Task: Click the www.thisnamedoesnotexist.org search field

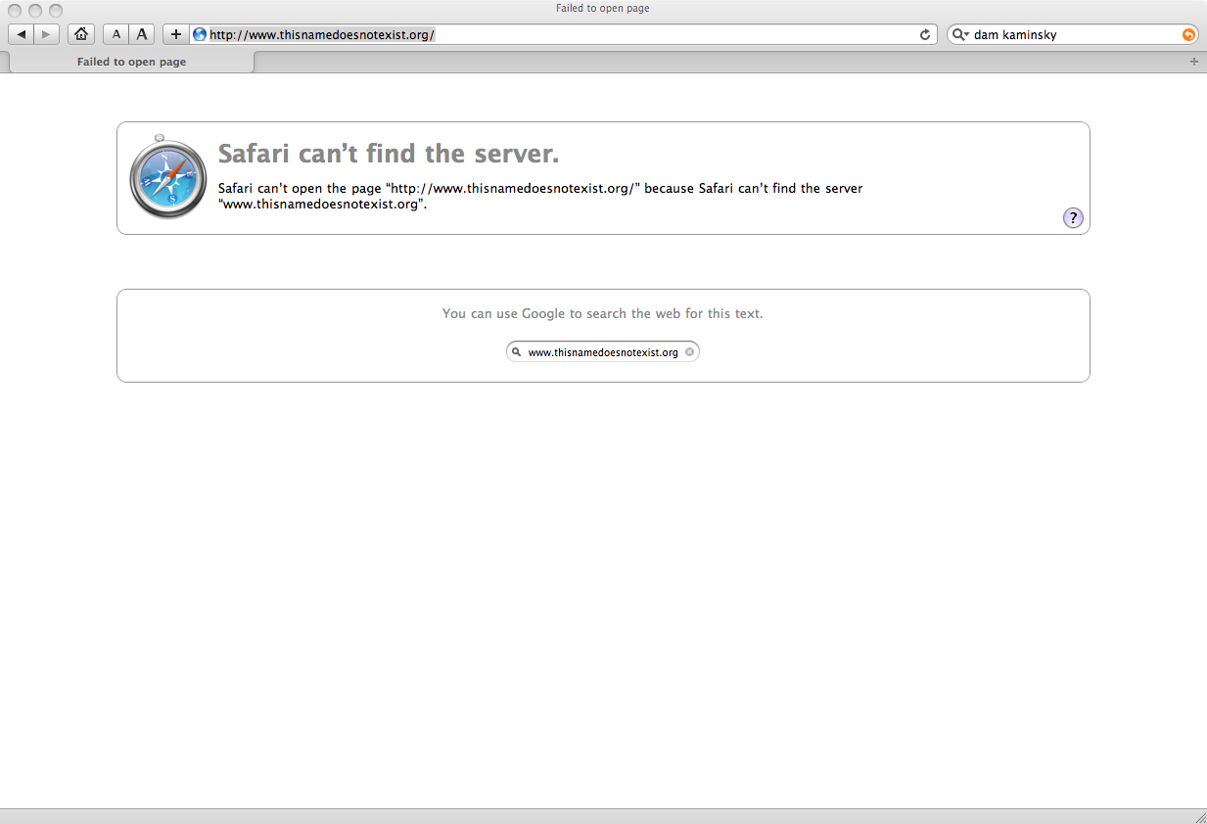Action: tap(602, 352)
